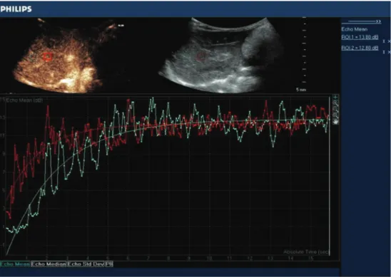Viewport: 391px width, 277px height.
Task: Click the ROI 2 = 12.80 dB link
Action: [x=360, y=48]
